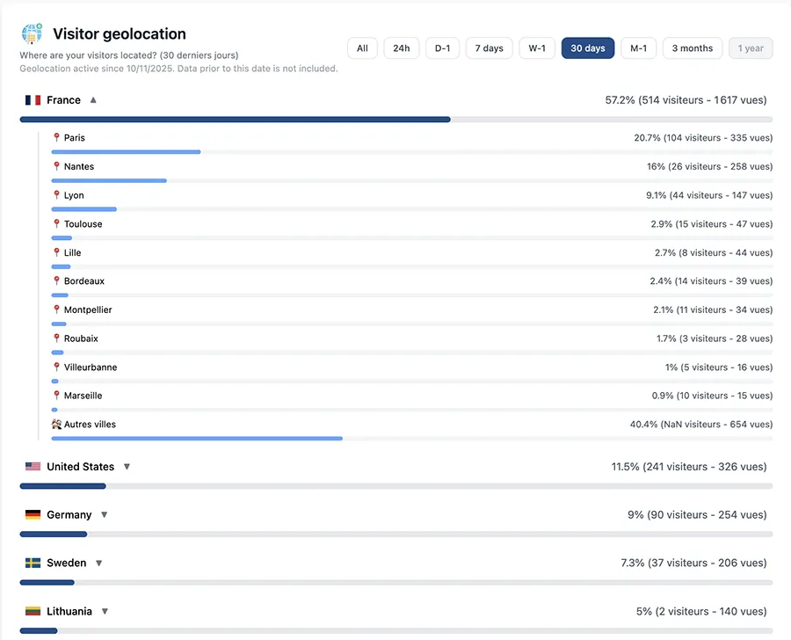
Task: Expand the Sweden country row
Action: pos(98,564)
